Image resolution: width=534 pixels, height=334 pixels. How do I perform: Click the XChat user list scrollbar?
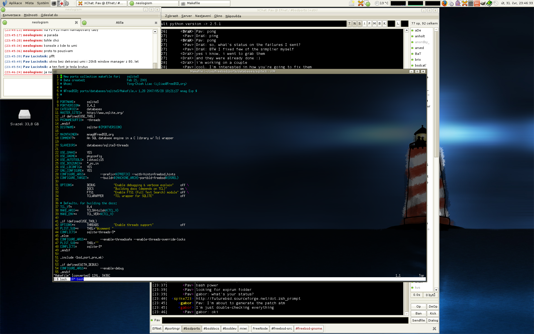436,95
